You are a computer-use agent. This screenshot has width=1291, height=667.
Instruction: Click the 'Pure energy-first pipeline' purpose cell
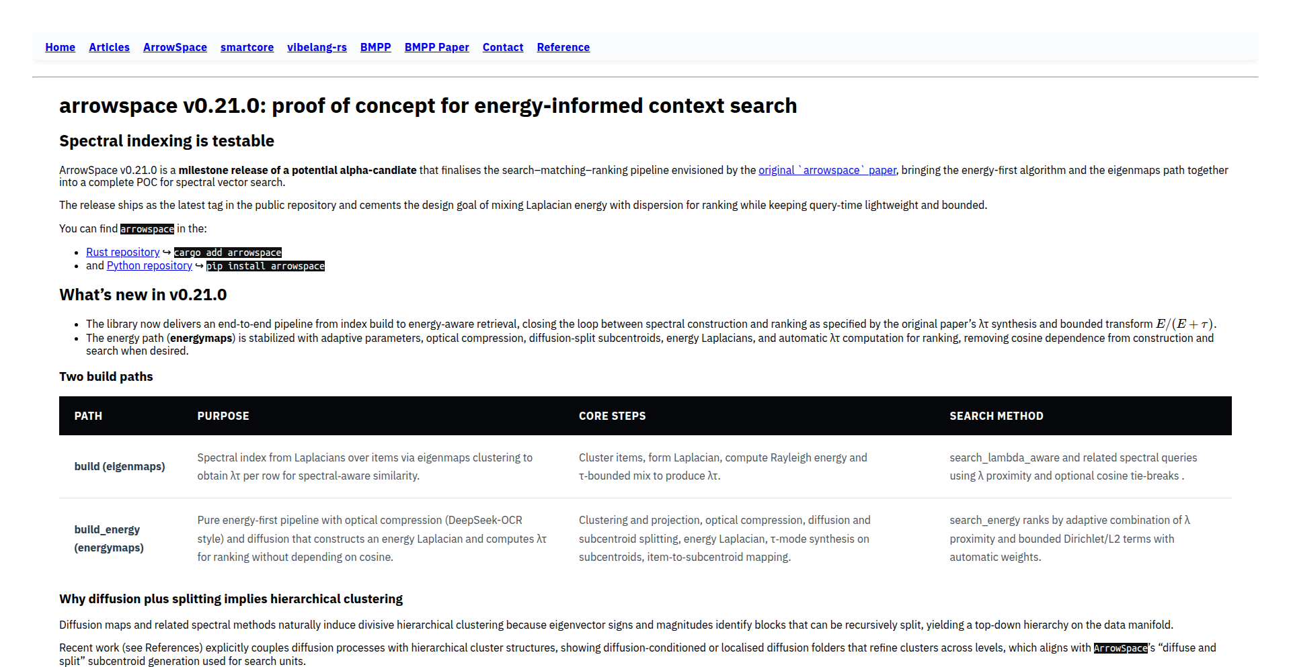click(x=372, y=539)
